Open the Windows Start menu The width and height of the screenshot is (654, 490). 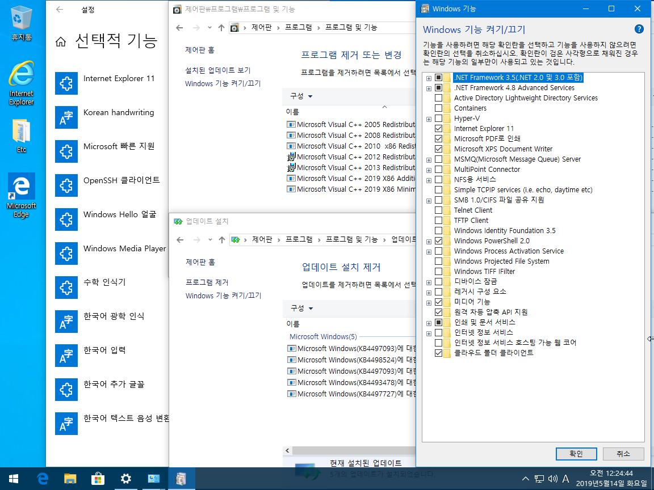coord(14,479)
